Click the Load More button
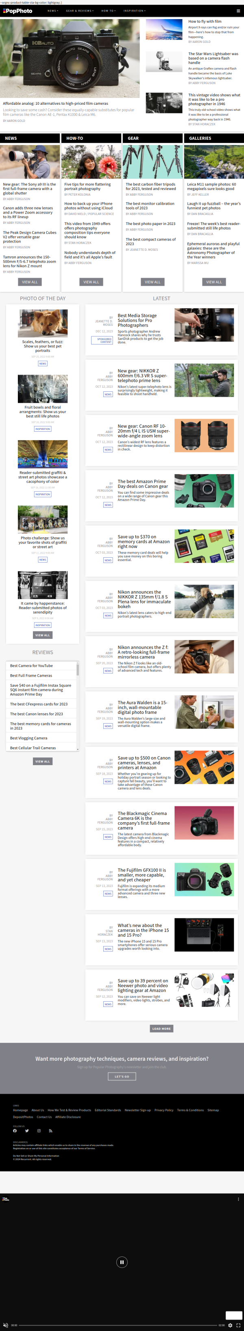244x1331 pixels. [x=161, y=1028]
